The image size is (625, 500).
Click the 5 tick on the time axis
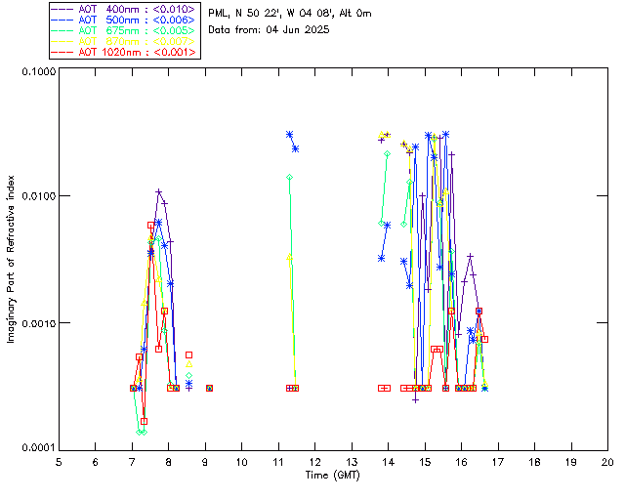coord(59,461)
